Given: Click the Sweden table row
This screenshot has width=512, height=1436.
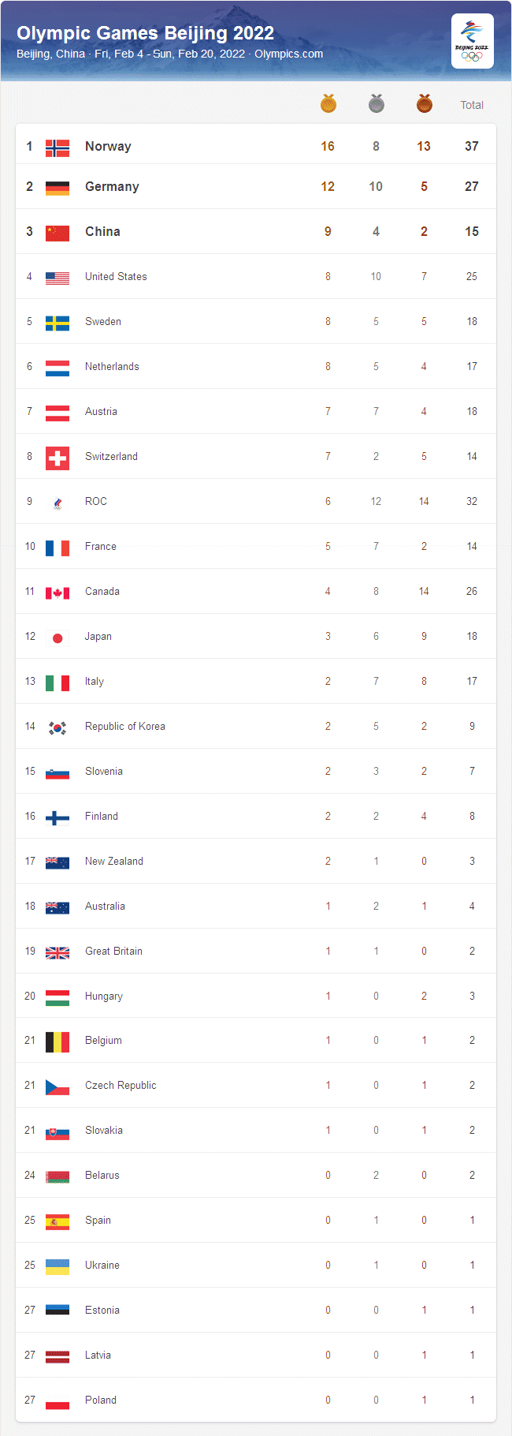Looking at the screenshot, I should pyautogui.click(x=256, y=321).
